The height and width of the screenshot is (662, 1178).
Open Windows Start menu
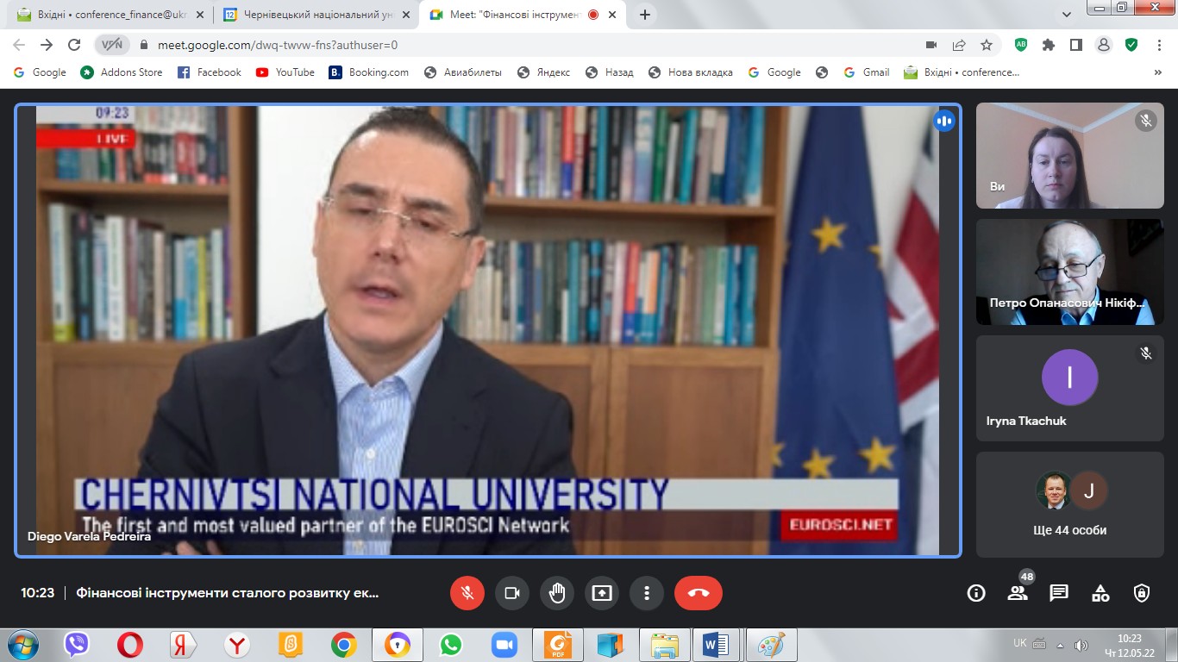[x=22, y=645]
